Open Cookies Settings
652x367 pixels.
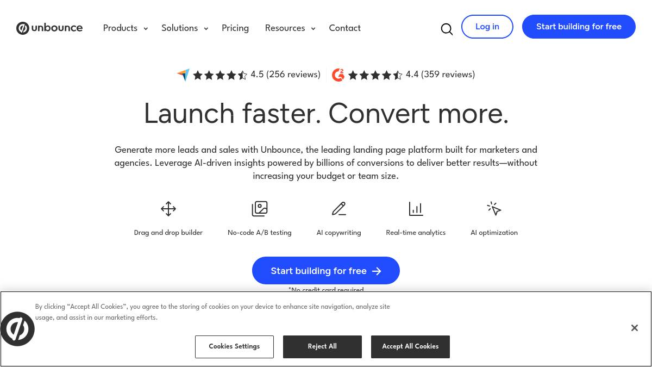tap(234, 346)
